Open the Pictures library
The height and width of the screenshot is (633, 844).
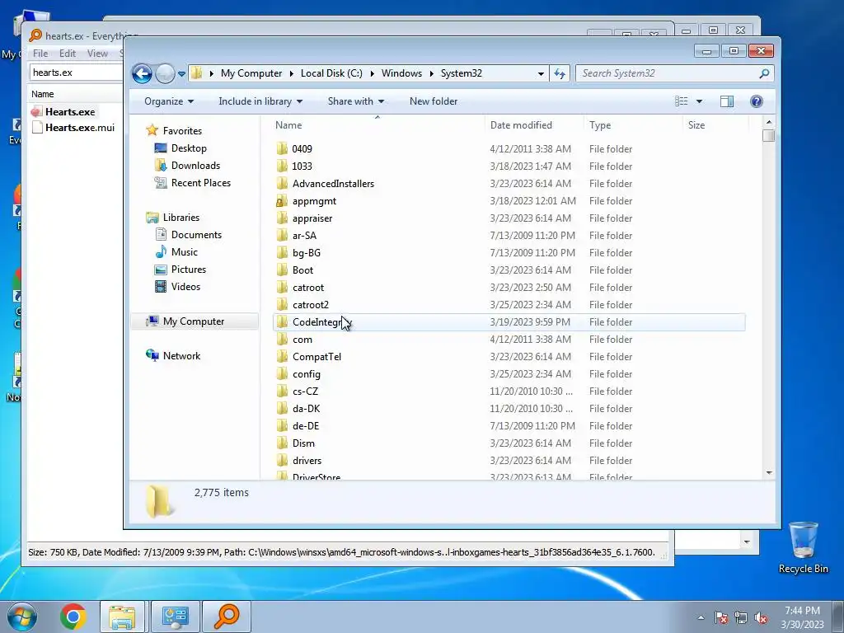tap(189, 270)
